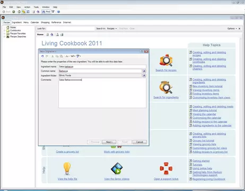Viewport: 245px width, 191px height.
Task: Open the Options dropdown in search bar
Action: (x=232, y=29)
